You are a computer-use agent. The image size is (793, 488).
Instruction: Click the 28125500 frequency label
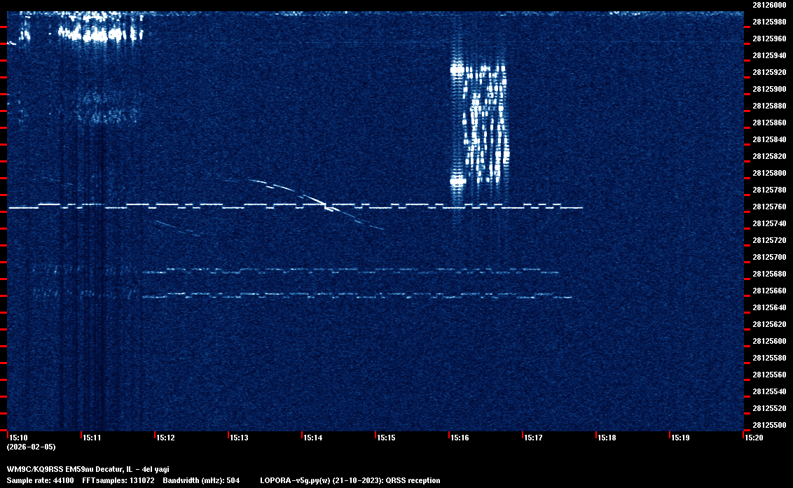(768, 425)
